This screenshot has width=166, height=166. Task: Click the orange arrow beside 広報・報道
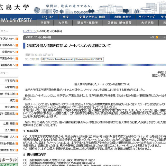coord(17,124)
